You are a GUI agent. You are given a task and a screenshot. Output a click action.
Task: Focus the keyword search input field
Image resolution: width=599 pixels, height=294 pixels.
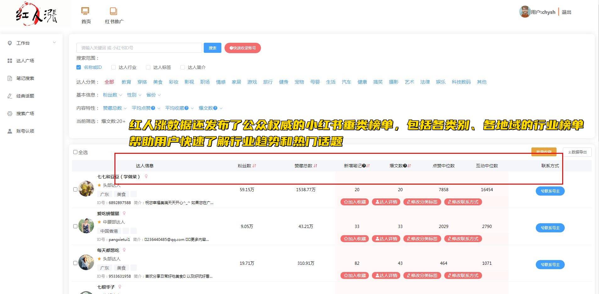tap(139, 48)
